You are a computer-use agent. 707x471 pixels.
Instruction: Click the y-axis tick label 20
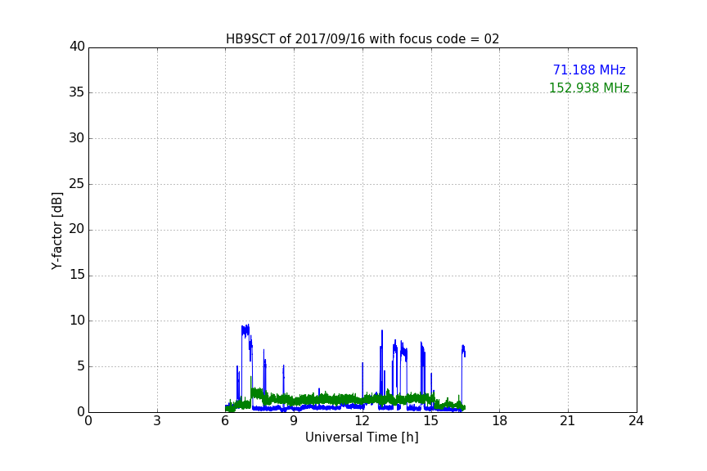point(77,229)
